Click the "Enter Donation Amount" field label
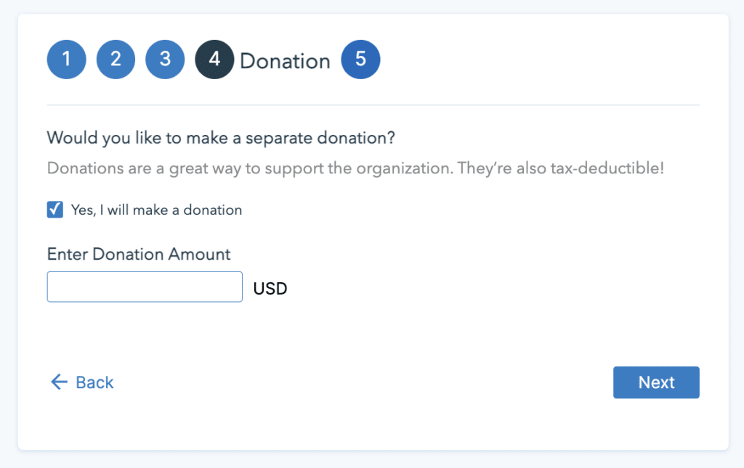 pos(139,254)
